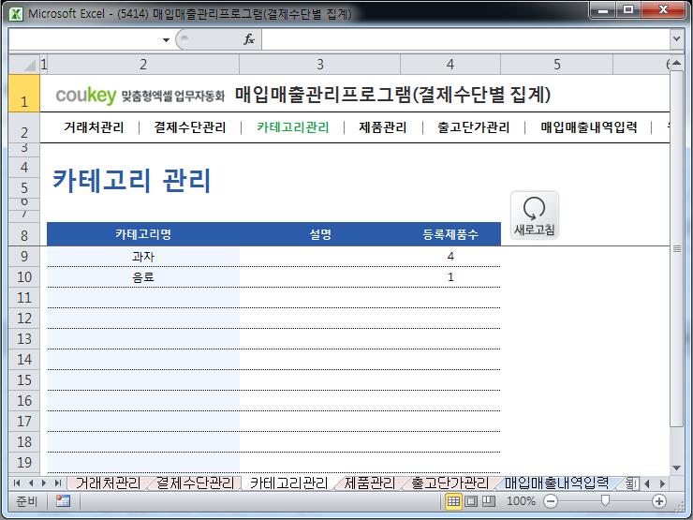Click the fx insert function icon
The image size is (693, 520).
(x=249, y=39)
